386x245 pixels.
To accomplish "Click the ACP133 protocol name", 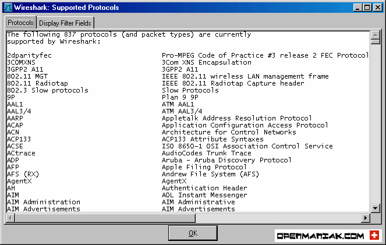I will (x=19, y=139).
